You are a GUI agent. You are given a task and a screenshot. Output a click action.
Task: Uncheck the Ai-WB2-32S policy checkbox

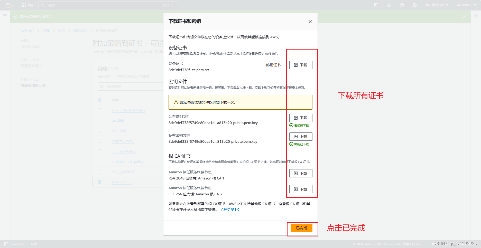(x=99, y=182)
